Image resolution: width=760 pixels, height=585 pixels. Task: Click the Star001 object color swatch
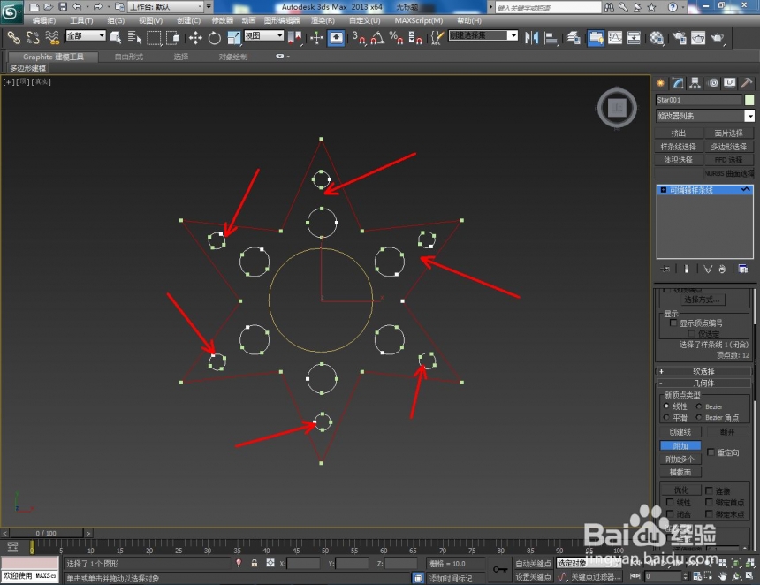click(x=749, y=100)
